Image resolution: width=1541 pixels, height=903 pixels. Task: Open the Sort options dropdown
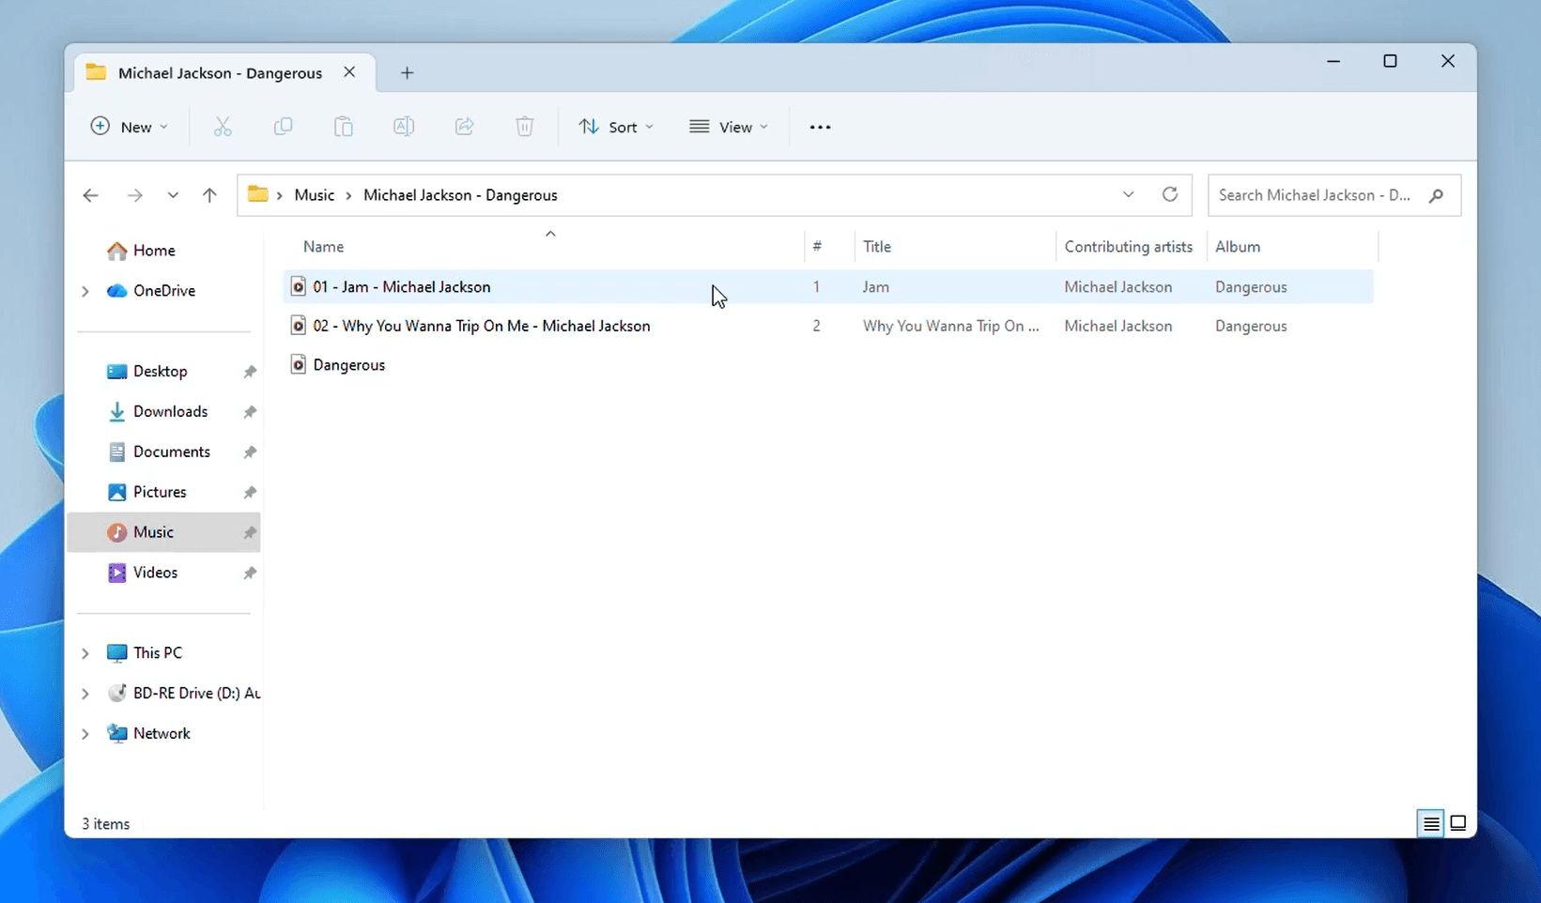pos(616,127)
